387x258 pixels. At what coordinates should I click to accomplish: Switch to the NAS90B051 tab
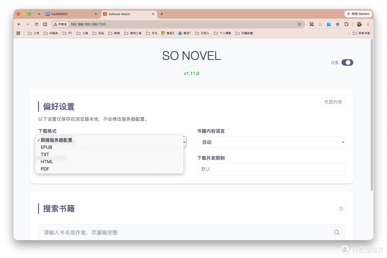71,14
